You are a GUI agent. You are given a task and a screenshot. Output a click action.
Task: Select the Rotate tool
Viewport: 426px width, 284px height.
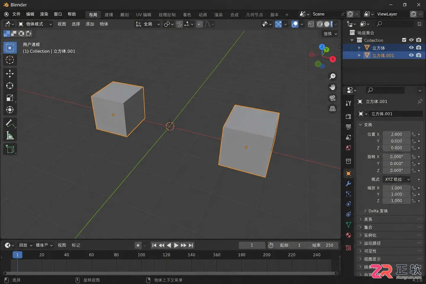[x=10, y=86]
